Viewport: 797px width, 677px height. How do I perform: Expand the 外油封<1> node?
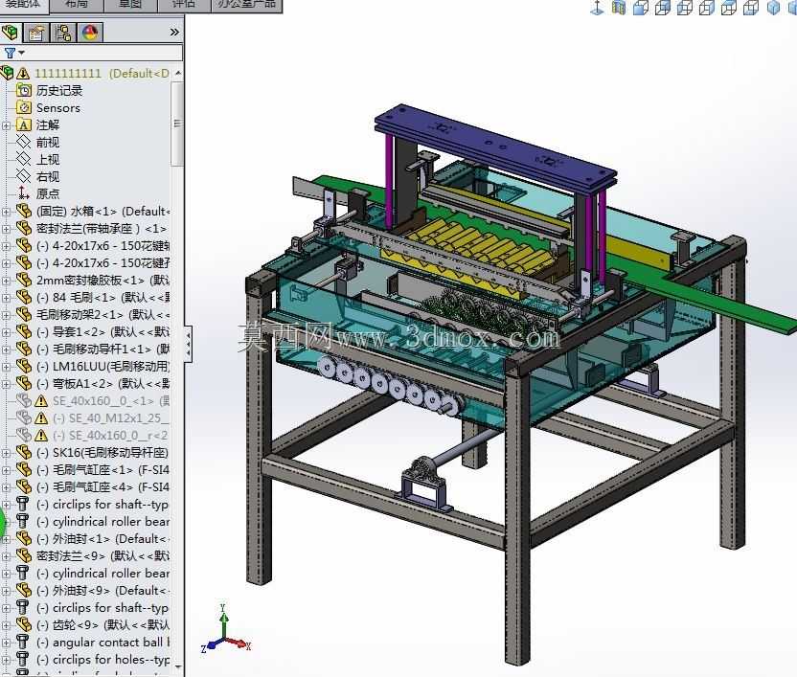coord(6,539)
